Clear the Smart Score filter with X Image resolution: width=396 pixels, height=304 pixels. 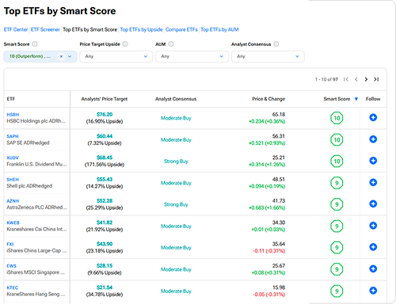61,56
